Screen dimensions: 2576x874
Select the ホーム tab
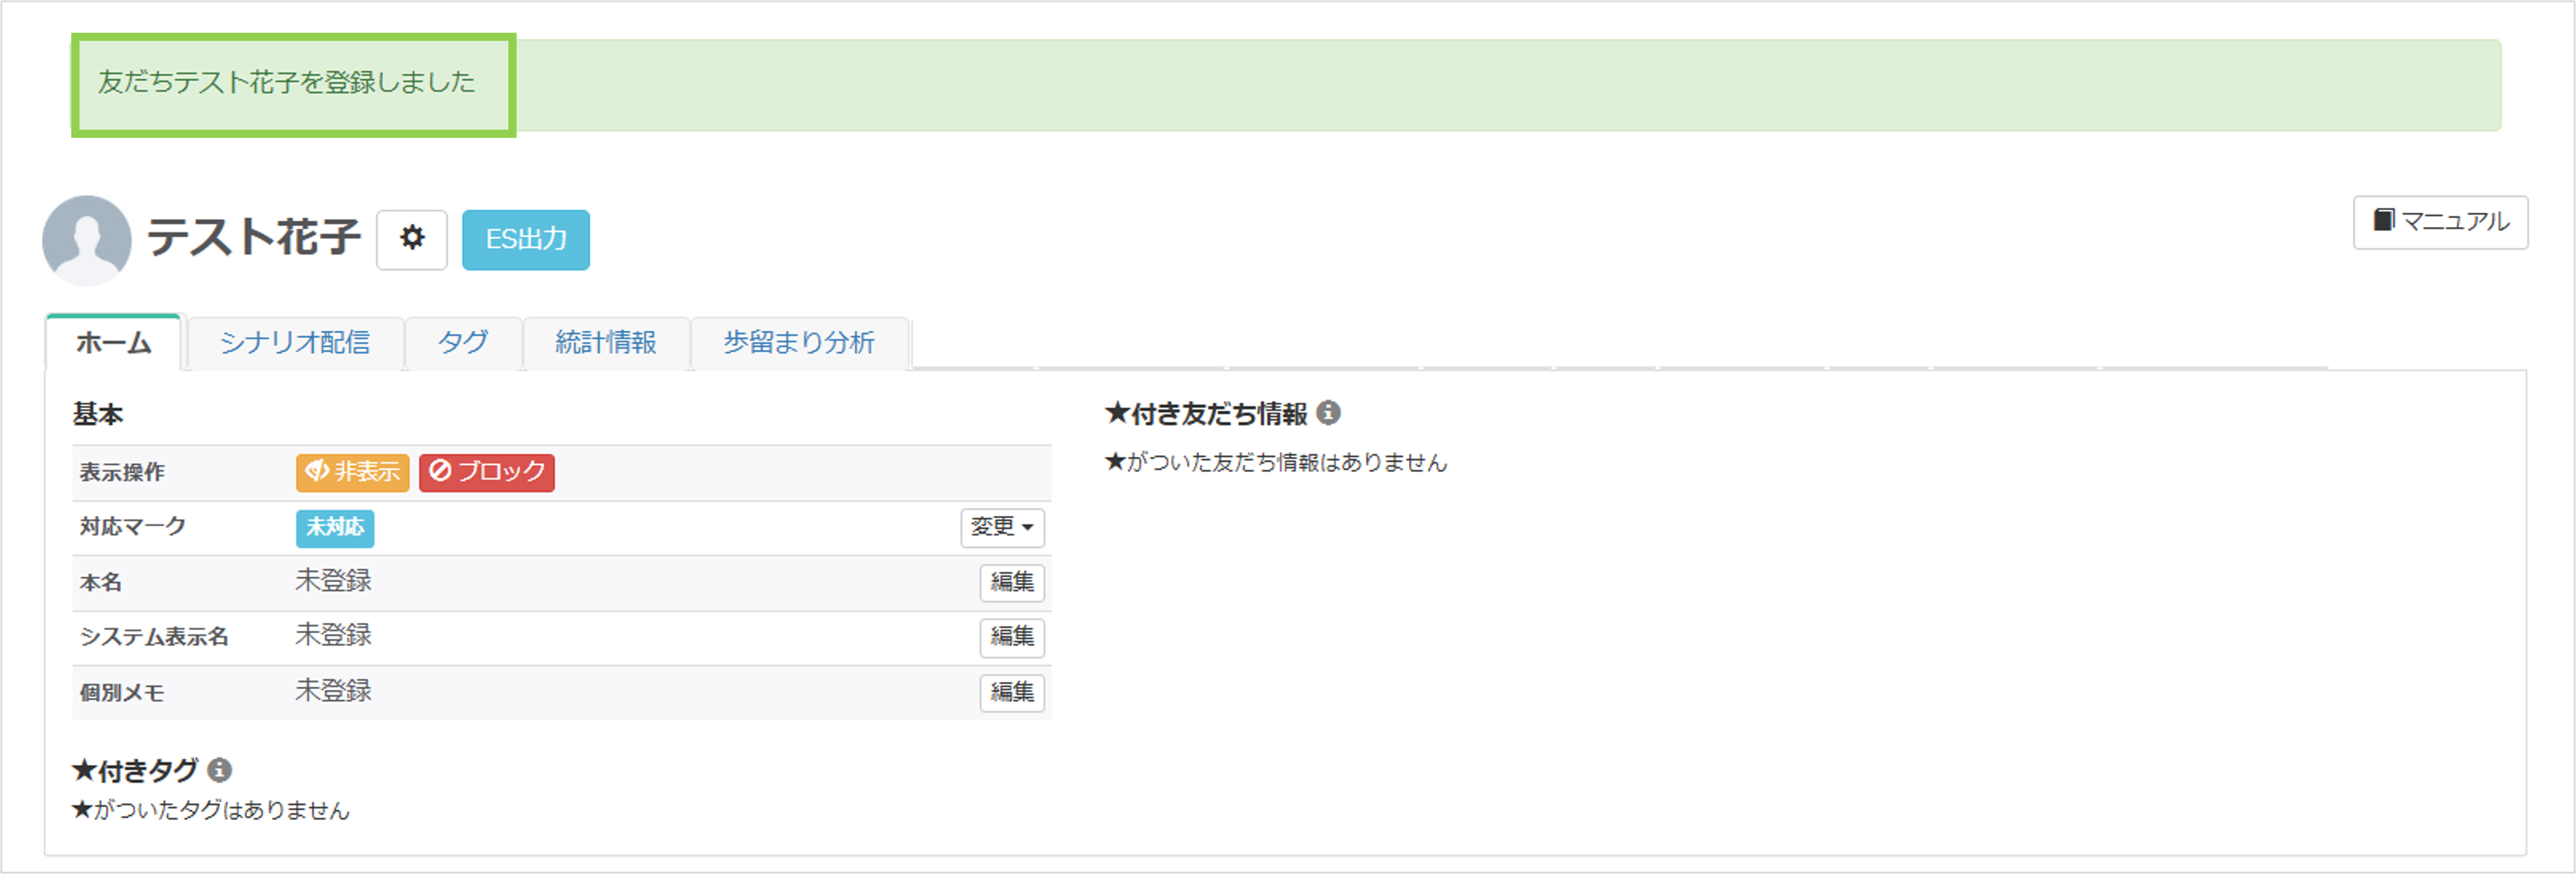[x=114, y=343]
